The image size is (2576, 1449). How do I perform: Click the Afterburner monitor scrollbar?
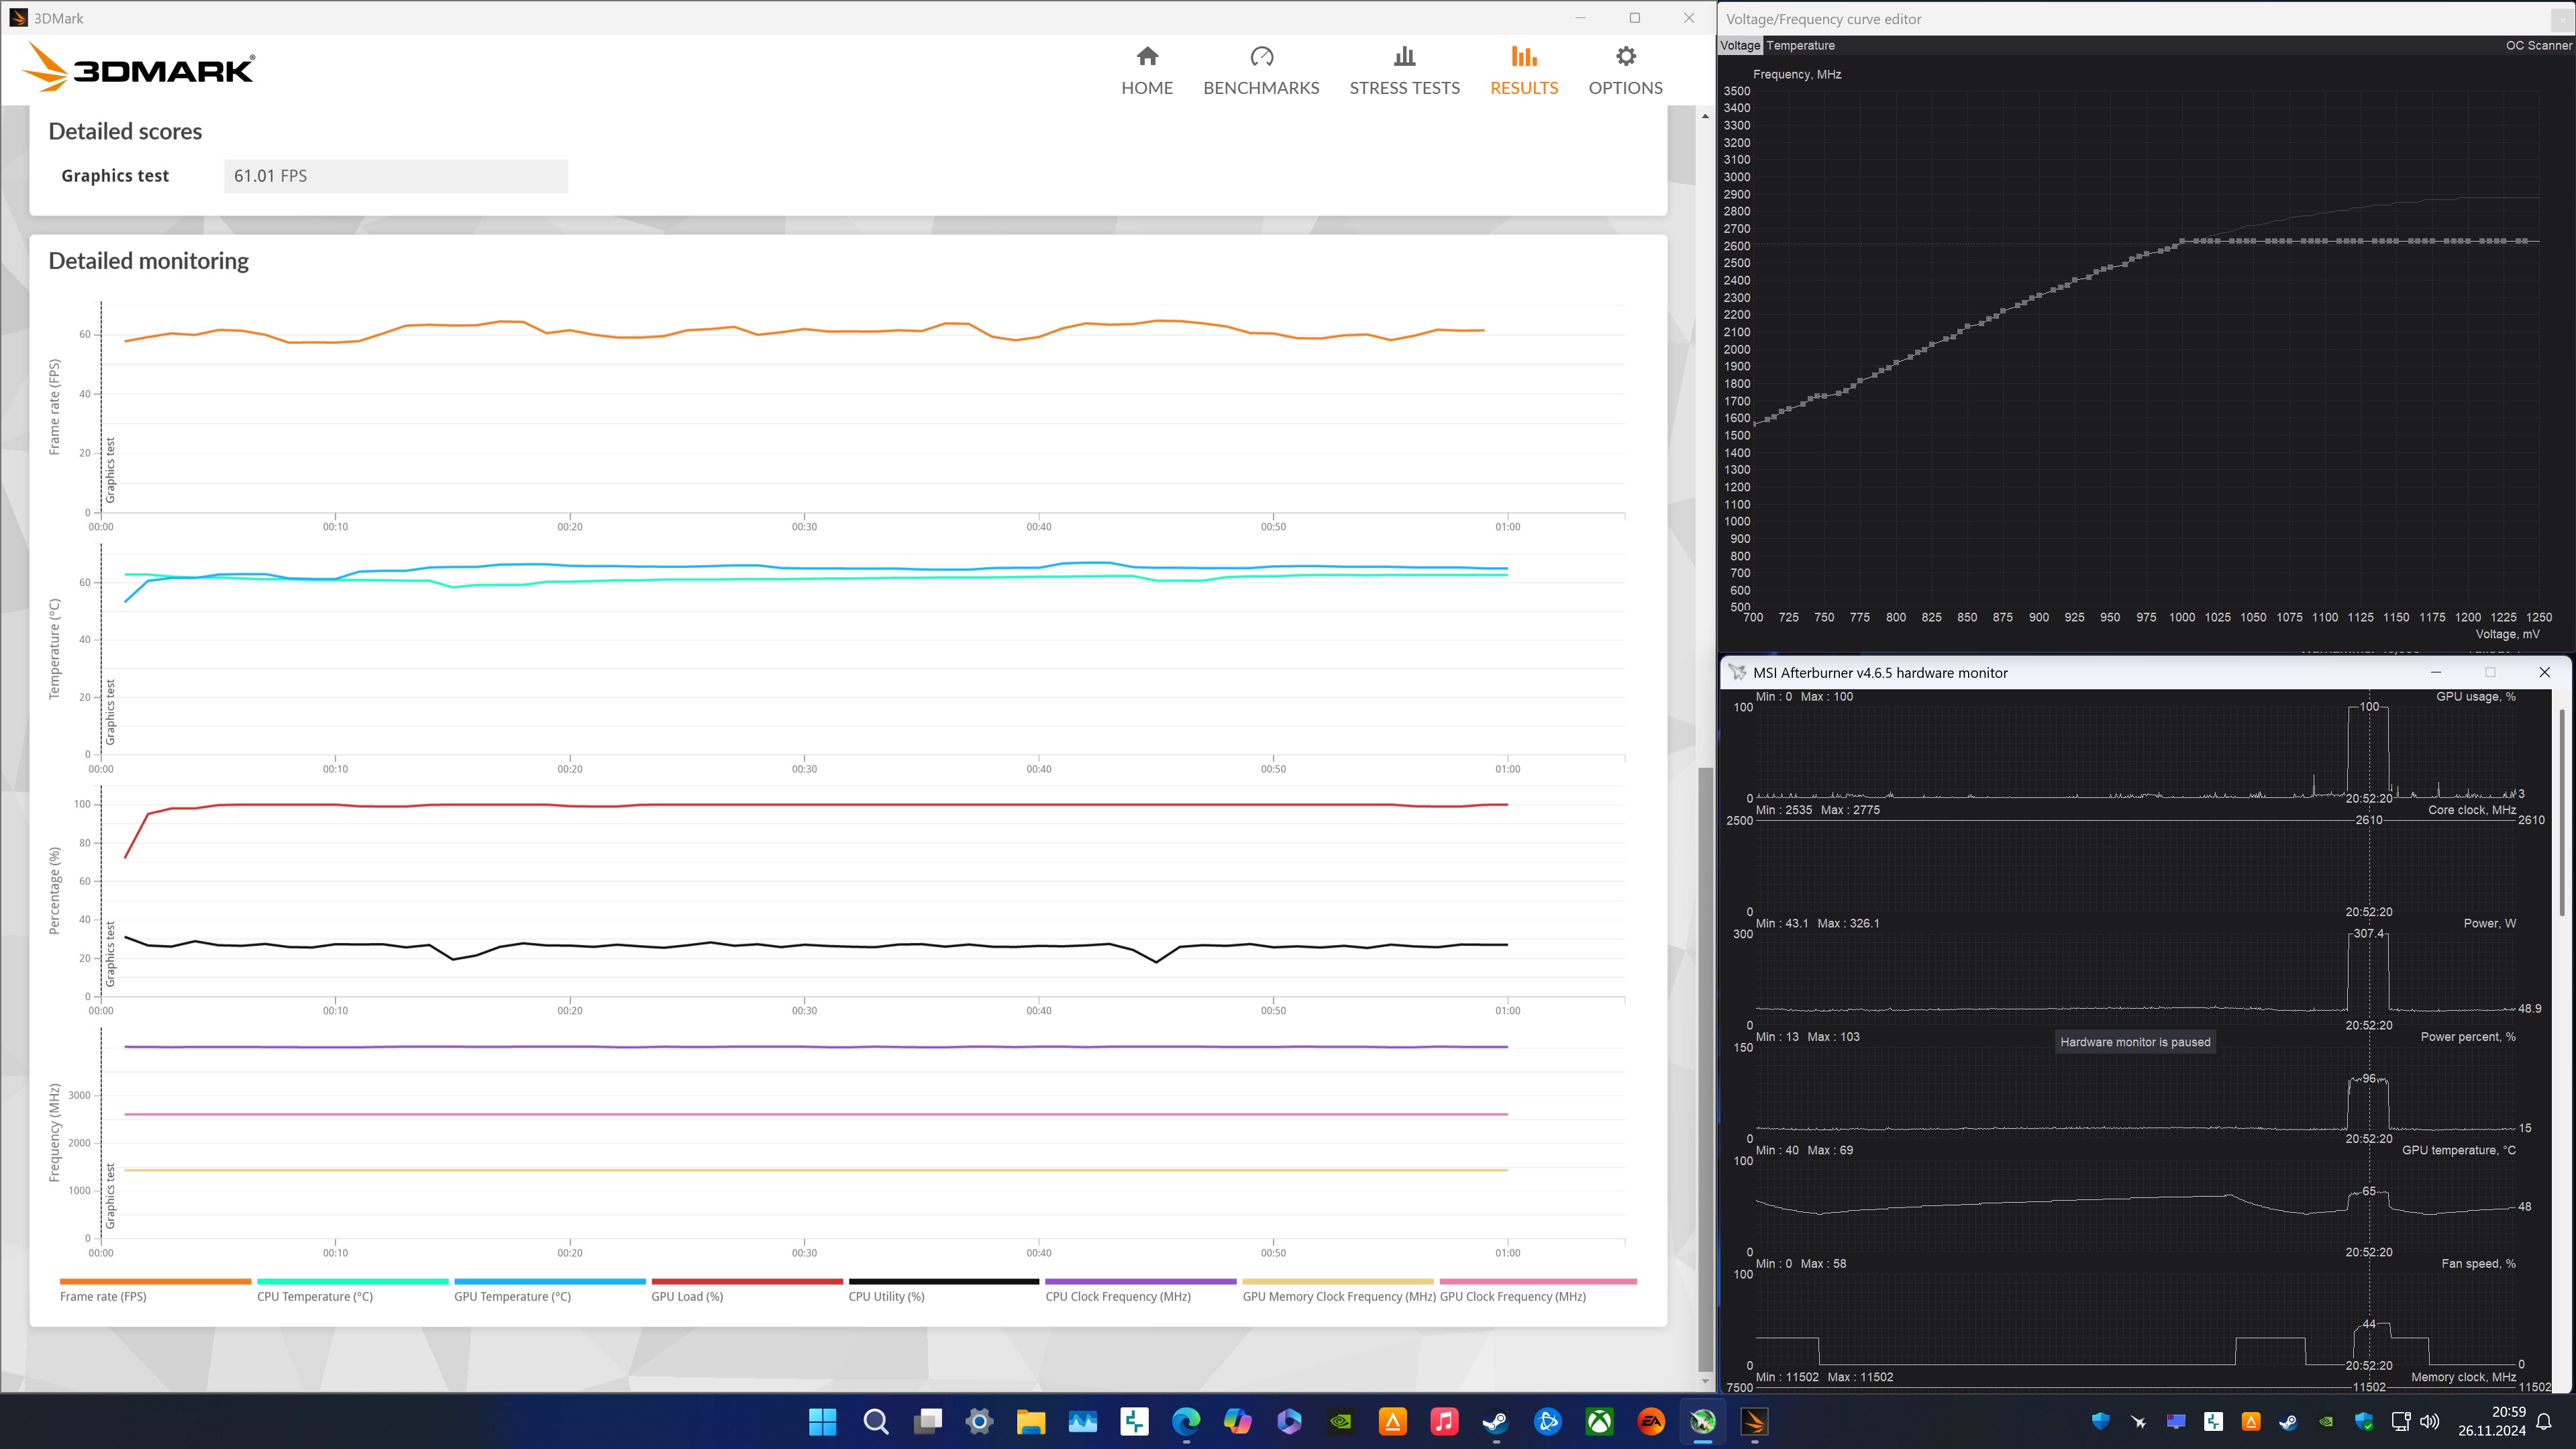click(2561, 810)
